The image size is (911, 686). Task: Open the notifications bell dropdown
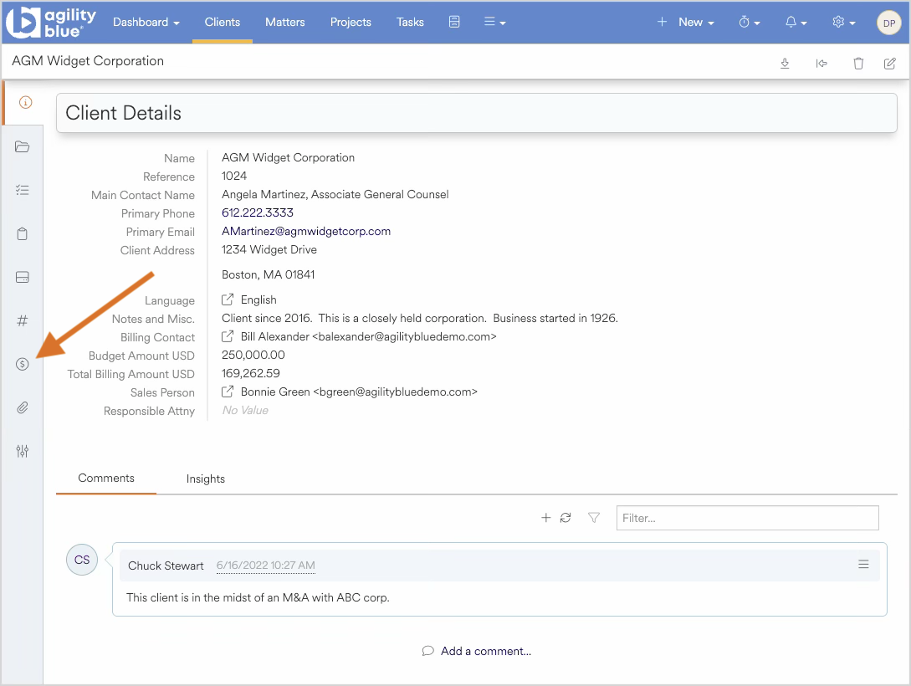click(796, 22)
